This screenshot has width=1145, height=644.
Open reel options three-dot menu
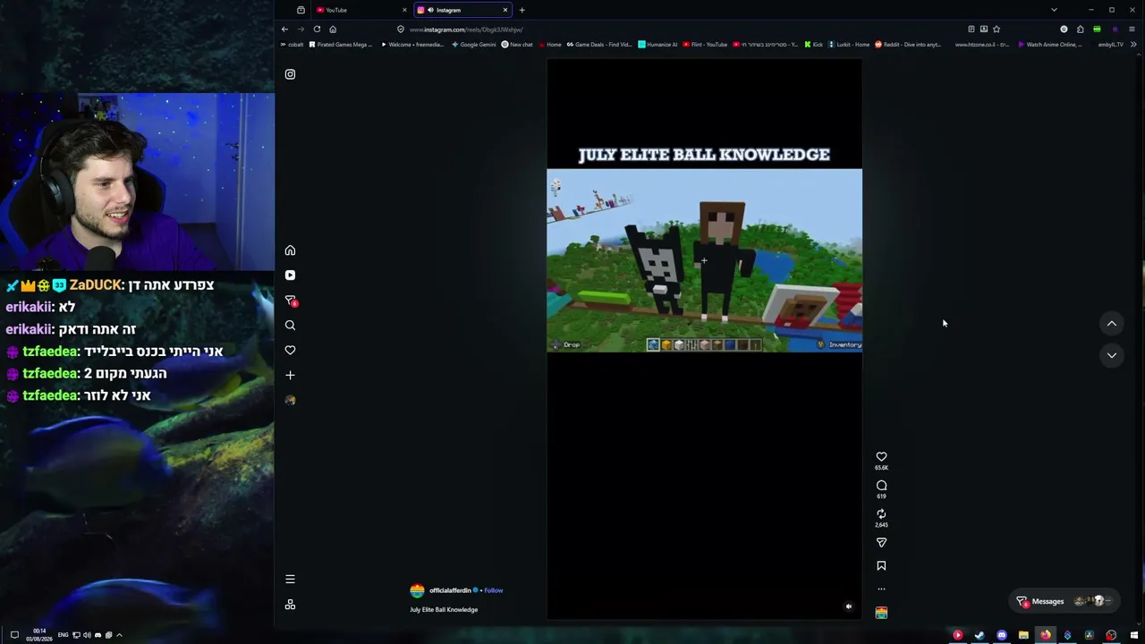pyautogui.click(x=881, y=589)
